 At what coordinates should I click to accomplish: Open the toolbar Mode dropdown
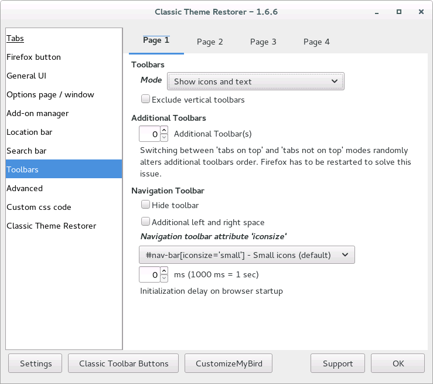click(255, 81)
